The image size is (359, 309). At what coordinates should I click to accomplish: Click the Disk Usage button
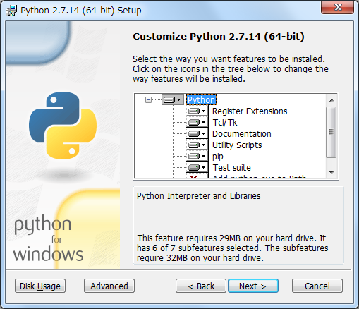pos(40,286)
